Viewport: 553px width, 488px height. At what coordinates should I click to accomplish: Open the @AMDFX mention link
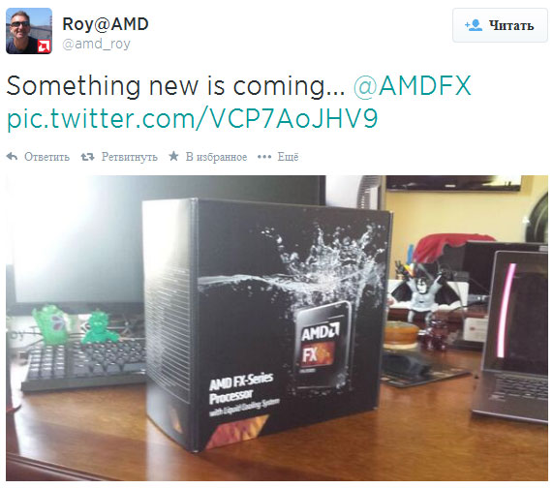tap(413, 85)
